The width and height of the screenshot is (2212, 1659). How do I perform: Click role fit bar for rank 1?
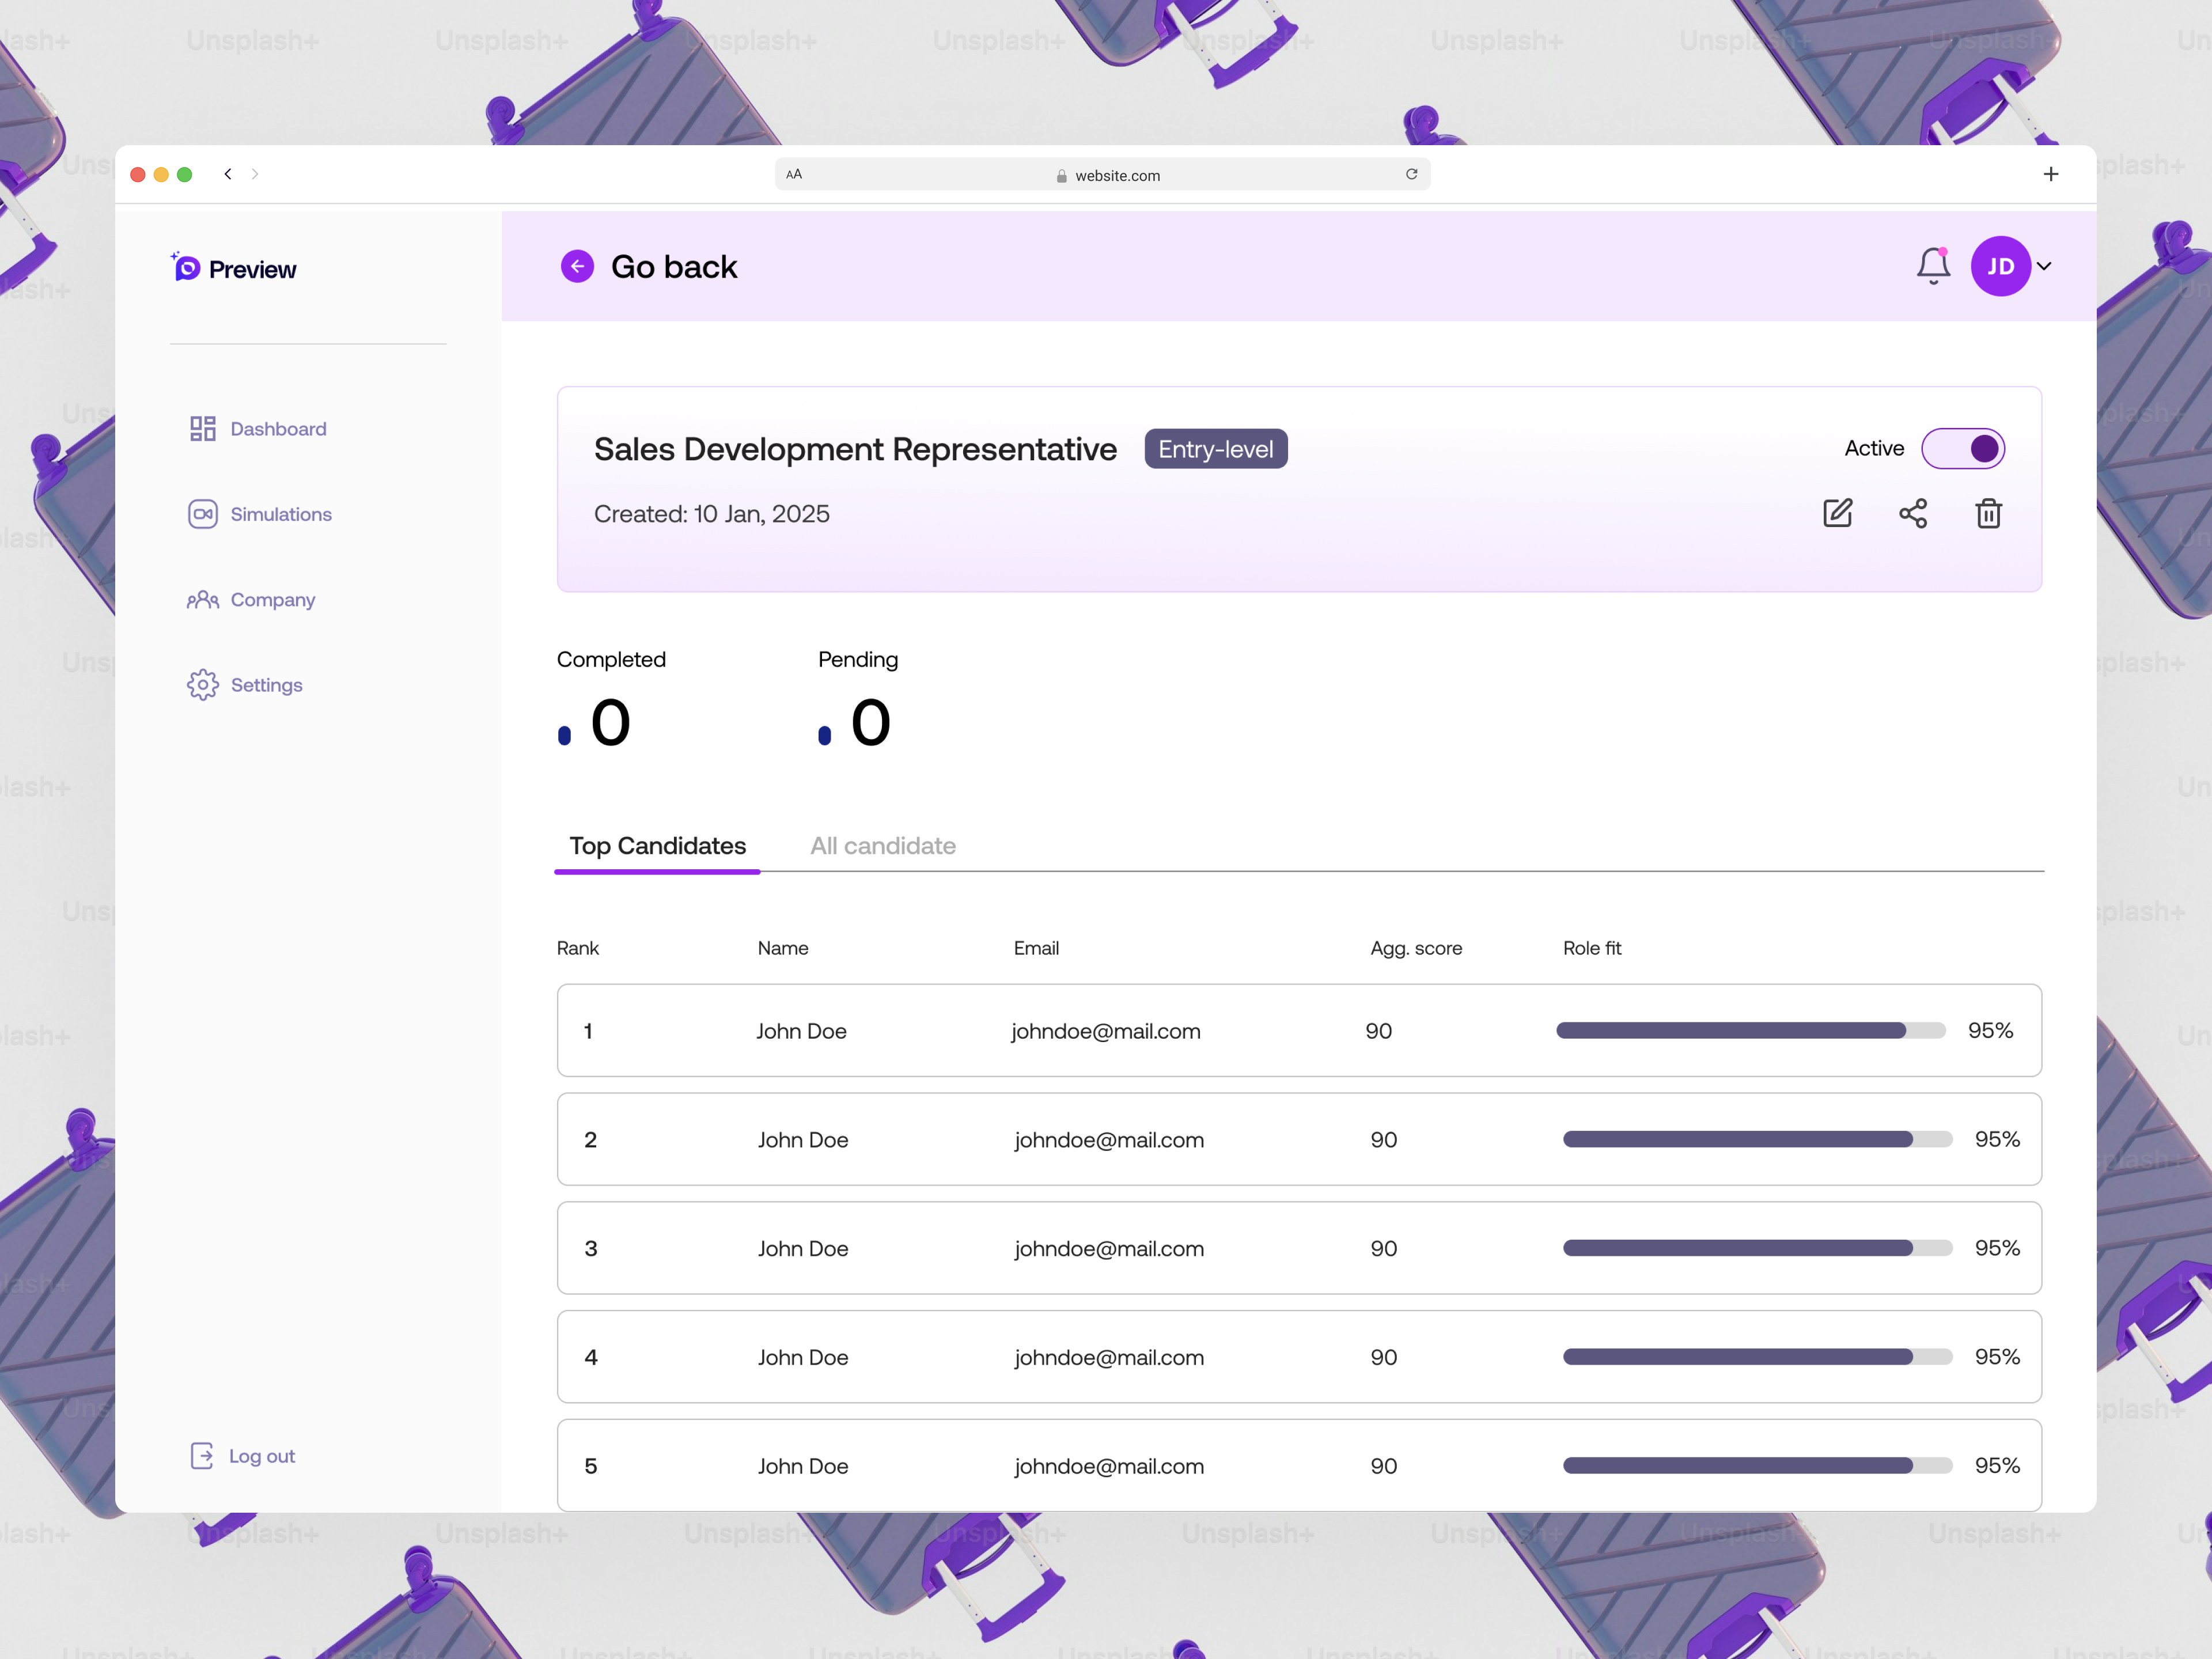[x=1750, y=1031]
